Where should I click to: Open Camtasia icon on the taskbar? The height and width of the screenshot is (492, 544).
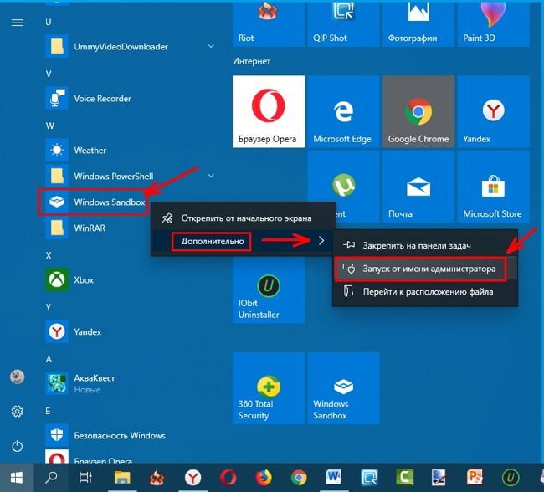tap(404, 478)
